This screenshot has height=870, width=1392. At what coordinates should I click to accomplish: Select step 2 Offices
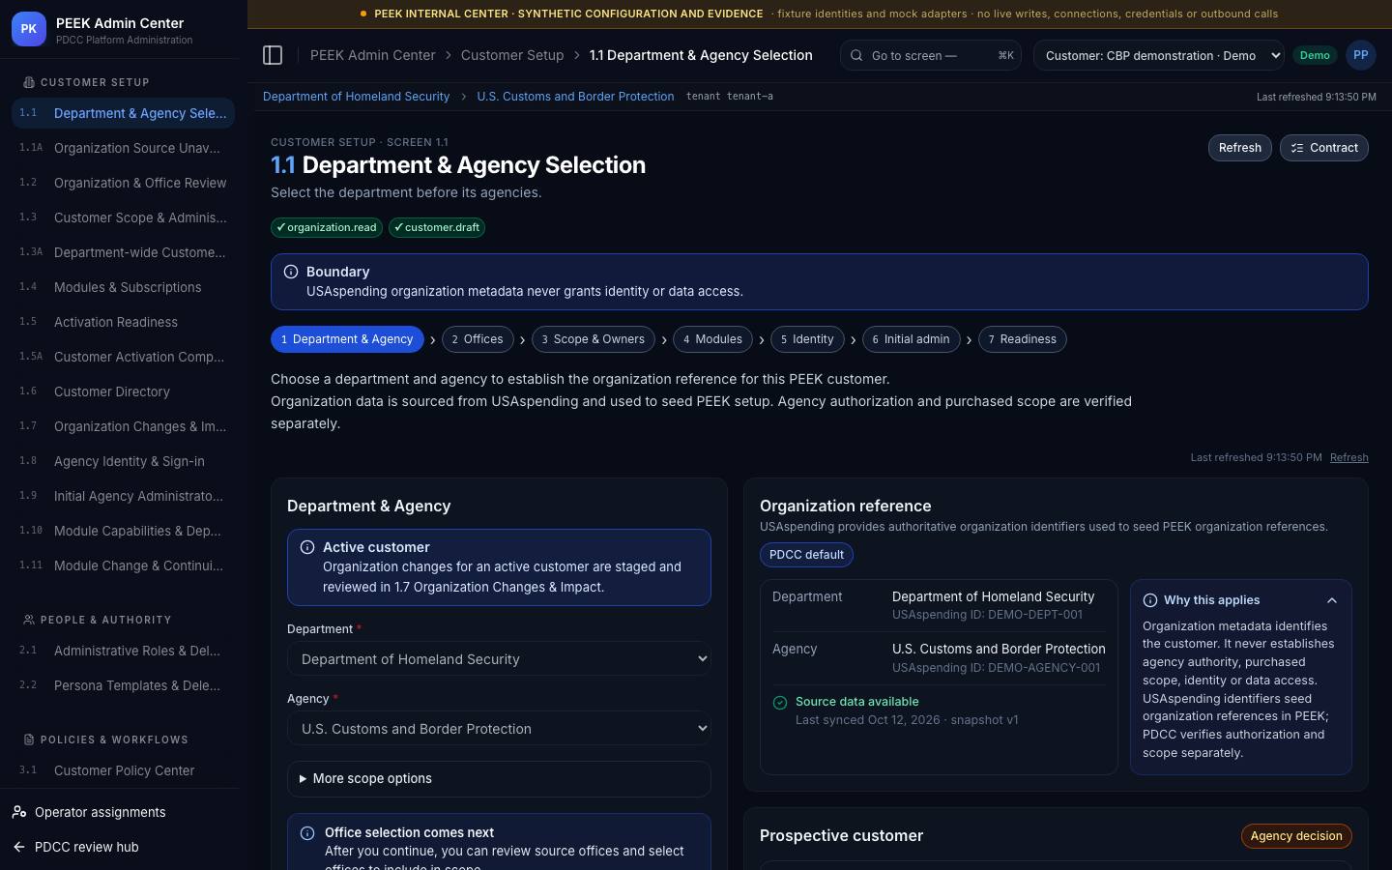[x=478, y=339]
